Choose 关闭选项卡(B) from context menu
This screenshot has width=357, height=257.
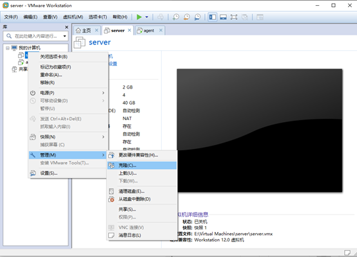click(68, 57)
